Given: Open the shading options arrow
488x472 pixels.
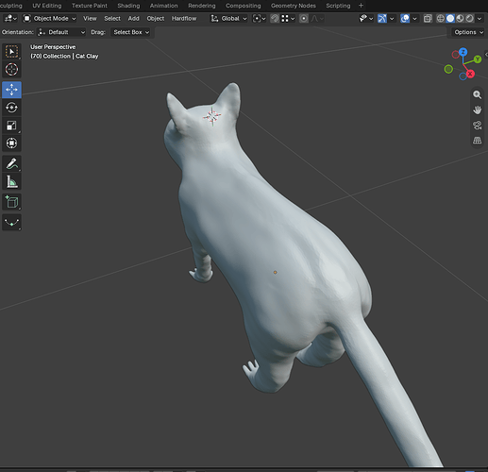Looking at the screenshot, I should coord(480,19).
